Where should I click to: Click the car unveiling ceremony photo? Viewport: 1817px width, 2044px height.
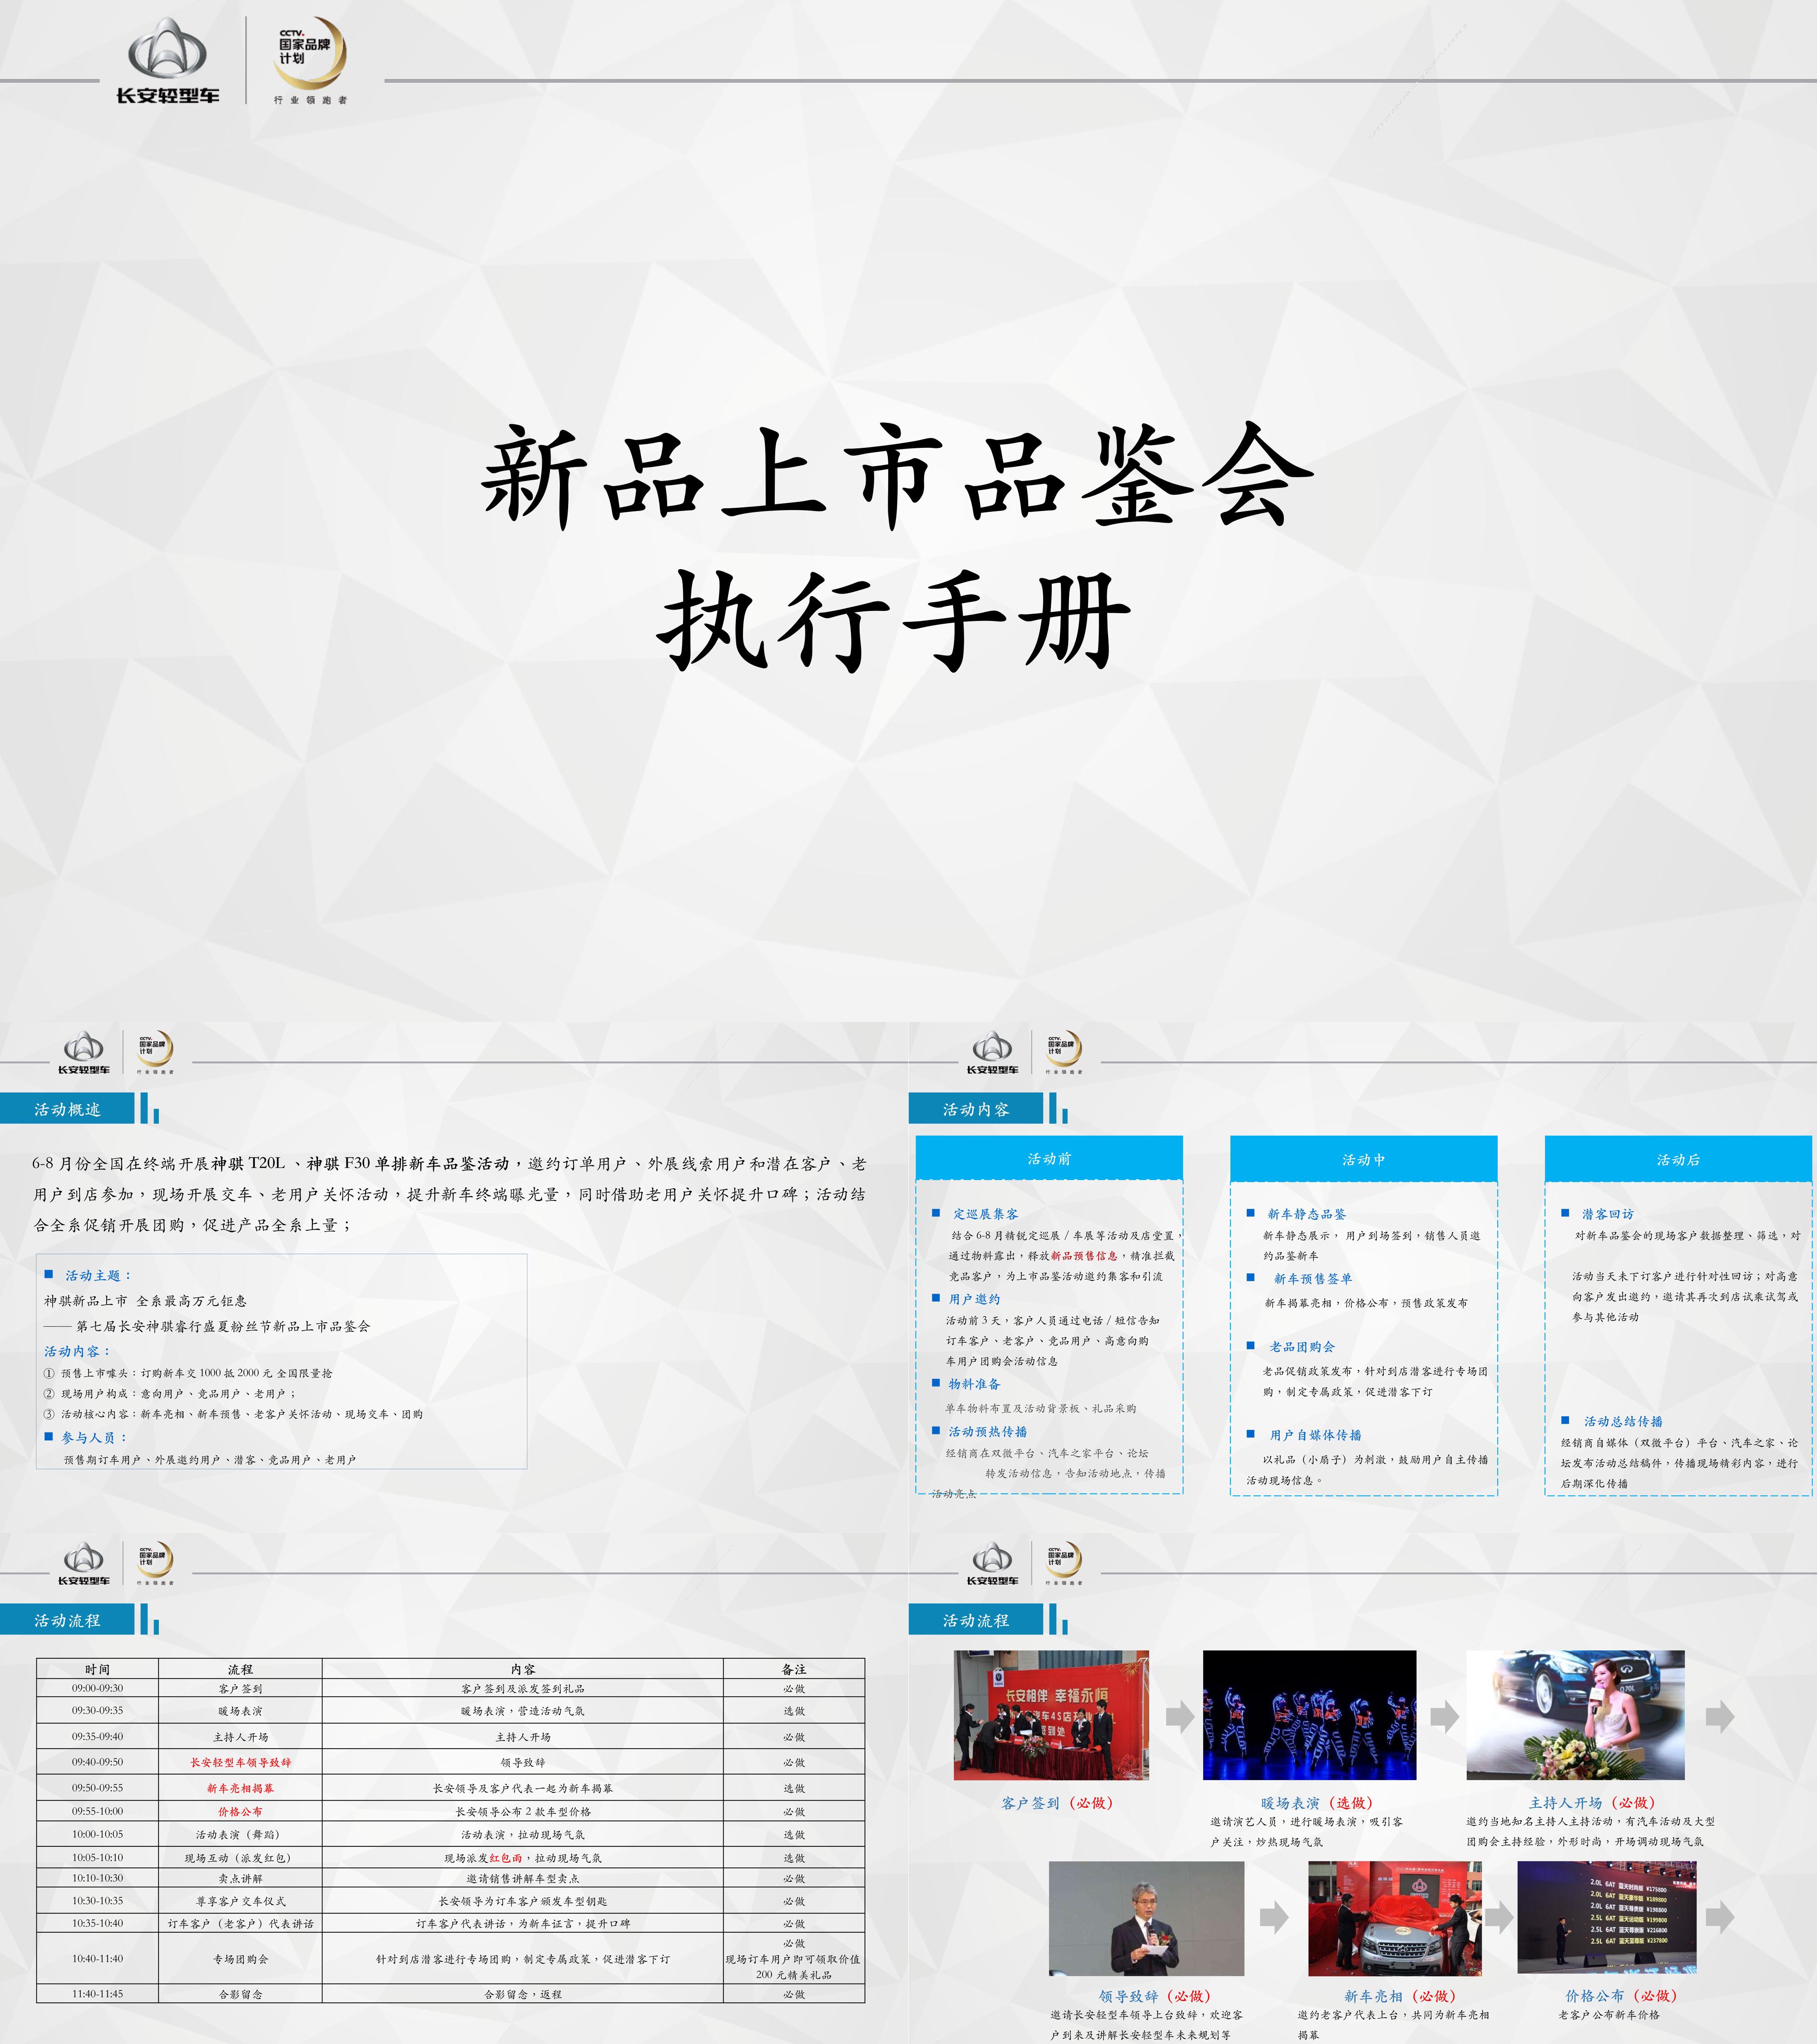(x=1395, y=1918)
